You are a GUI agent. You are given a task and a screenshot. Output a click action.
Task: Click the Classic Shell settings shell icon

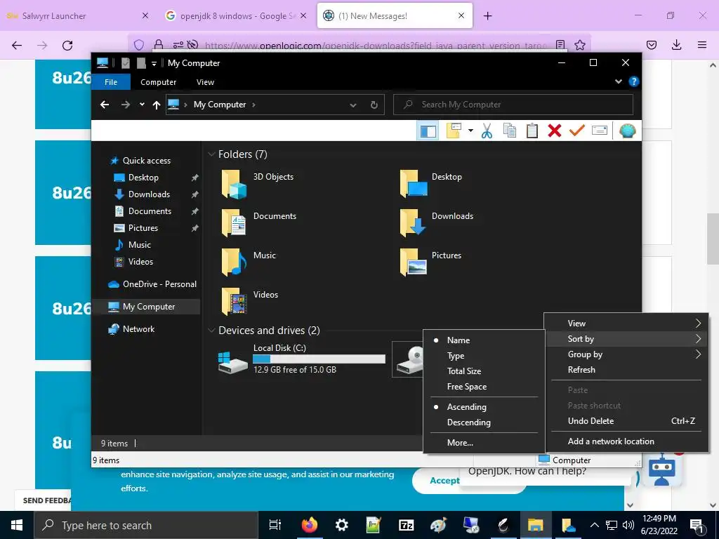[x=627, y=131]
